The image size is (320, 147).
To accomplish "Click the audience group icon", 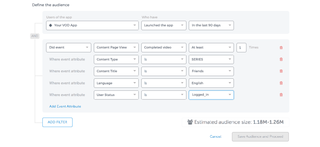I will tap(190, 122).
